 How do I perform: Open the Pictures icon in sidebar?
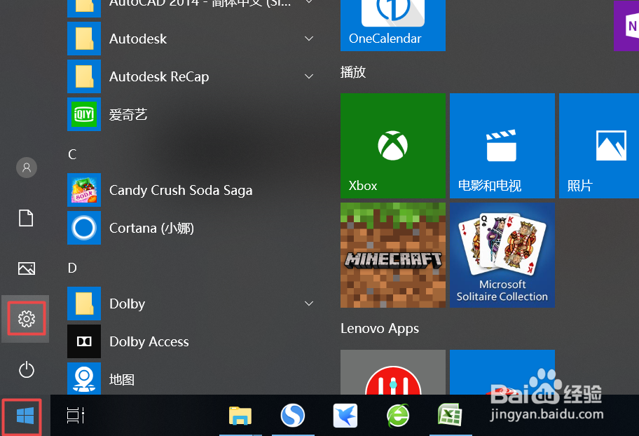(x=27, y=268)
